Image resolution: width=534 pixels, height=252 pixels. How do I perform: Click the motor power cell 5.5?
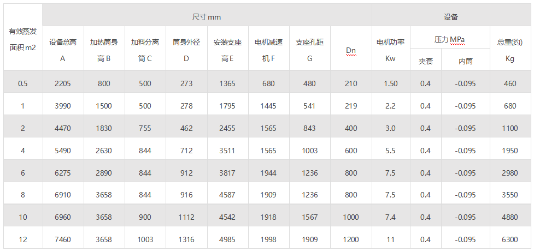pyautogui.click(x=390, y=151)
